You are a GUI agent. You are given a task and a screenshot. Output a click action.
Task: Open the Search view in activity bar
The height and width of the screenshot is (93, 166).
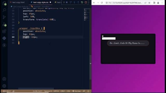pos(4,10)
